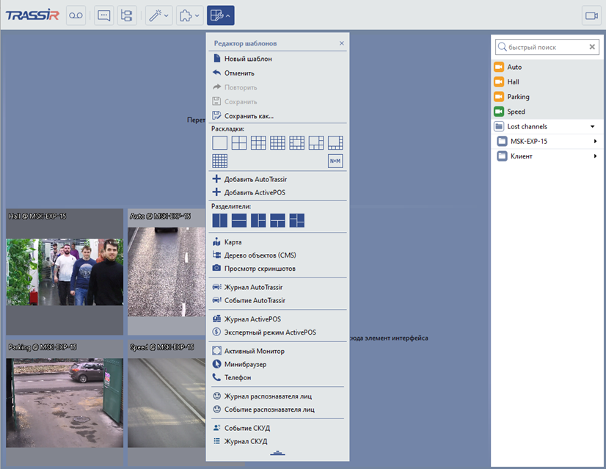Pick the N×M custom layout button
This screenshot has height=469, width=606.
(x=335, y=161)
